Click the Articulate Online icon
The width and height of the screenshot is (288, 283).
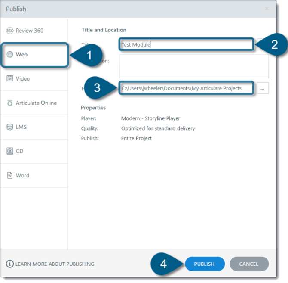point(10,103)
